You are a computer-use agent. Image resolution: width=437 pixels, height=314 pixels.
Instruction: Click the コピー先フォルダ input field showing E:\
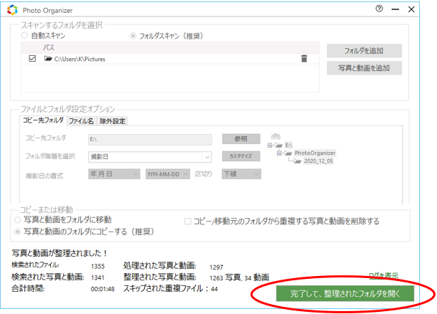coord(150,140)
